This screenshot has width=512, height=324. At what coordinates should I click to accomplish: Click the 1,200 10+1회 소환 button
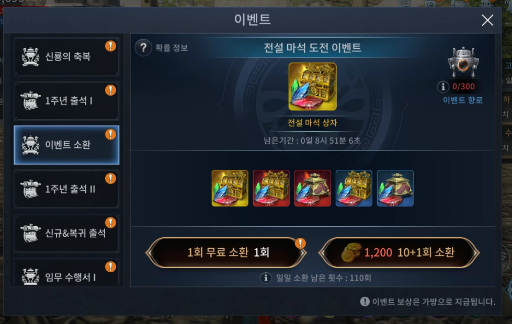tap(399, 252)
